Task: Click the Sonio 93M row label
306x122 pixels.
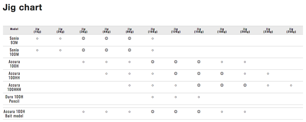Action: point(14,41)
